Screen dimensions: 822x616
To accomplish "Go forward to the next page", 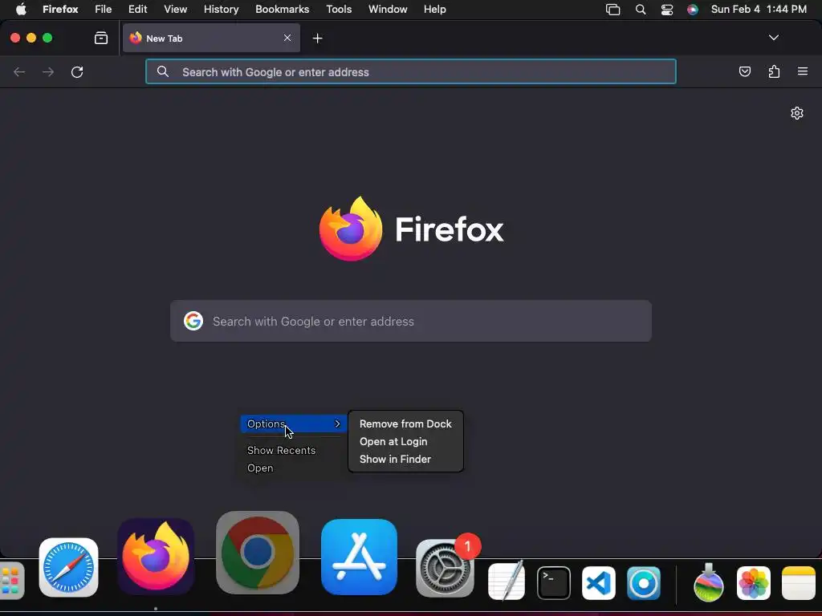I will [x=48, y=71].
